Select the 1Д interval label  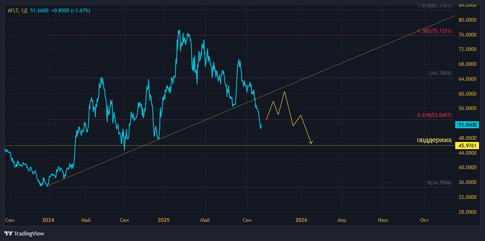pyautogui.click(x=24, y=11)
